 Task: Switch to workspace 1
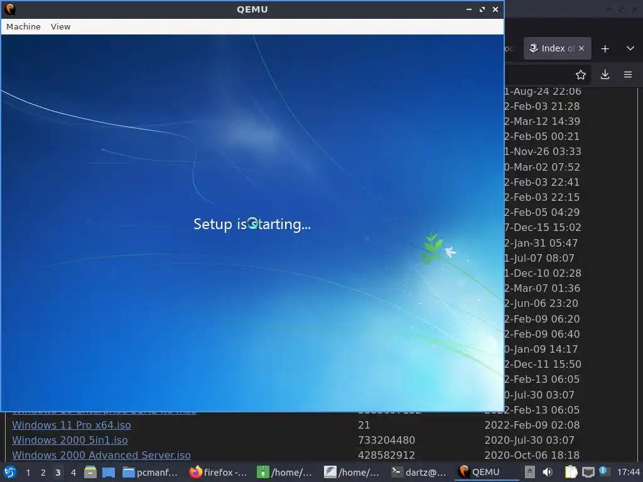point(28,473)
